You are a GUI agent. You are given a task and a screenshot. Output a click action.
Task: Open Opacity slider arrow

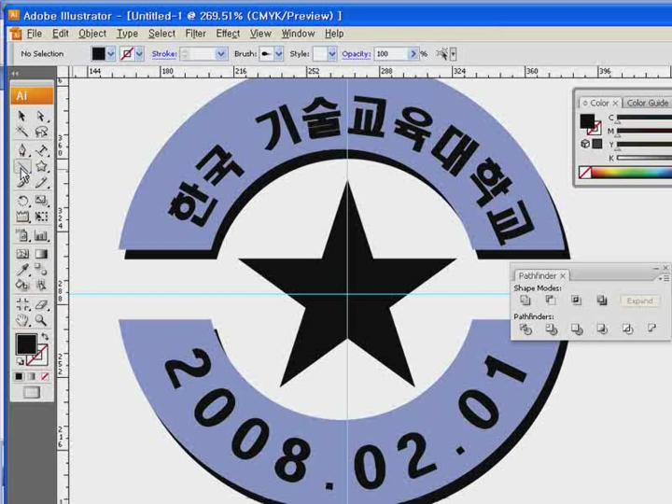[413, 54]
